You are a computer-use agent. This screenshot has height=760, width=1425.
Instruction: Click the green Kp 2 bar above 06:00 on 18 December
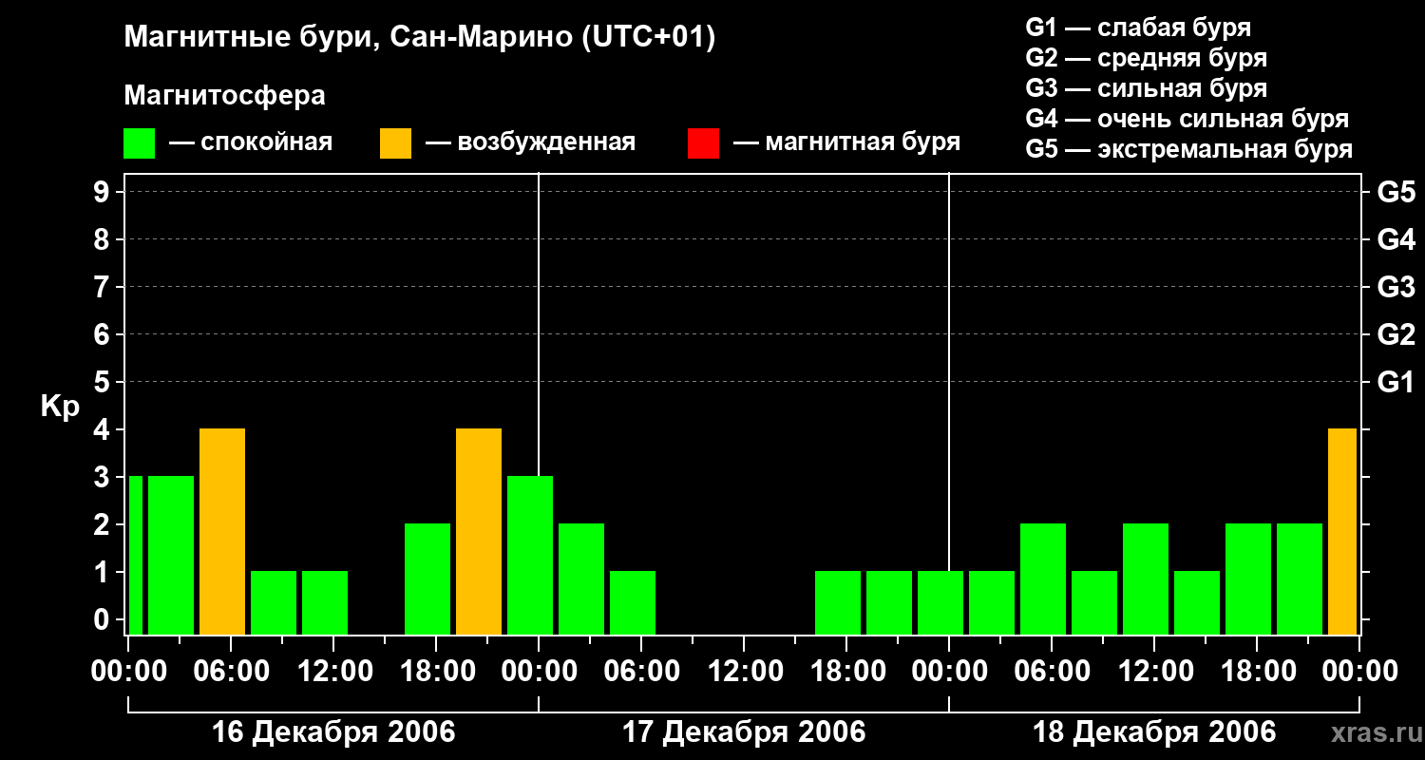pos(1043,579)
